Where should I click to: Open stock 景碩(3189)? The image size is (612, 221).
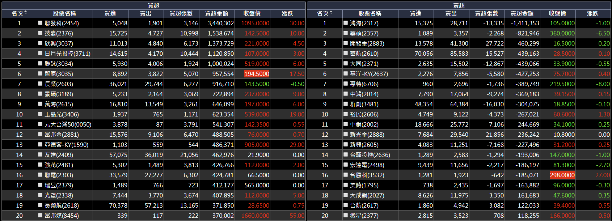coord(59,94)
